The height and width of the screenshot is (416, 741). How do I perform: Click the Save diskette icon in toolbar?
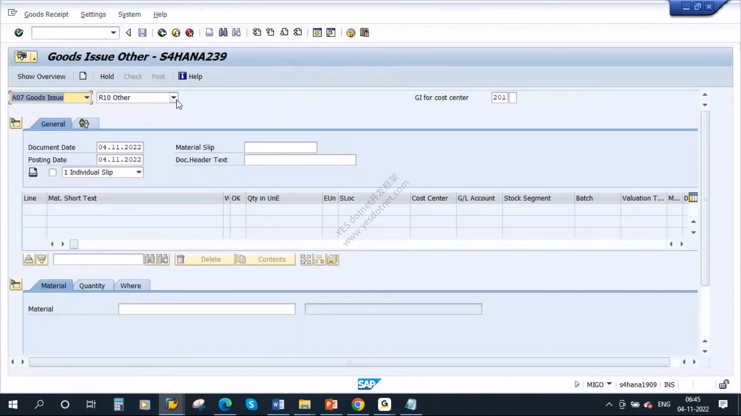[142, 33]
